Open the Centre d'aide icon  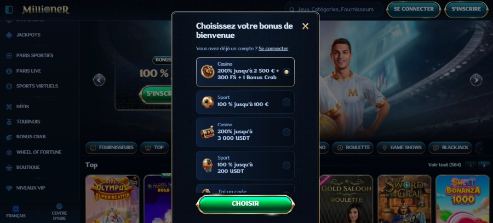click(x=59, y=206)
